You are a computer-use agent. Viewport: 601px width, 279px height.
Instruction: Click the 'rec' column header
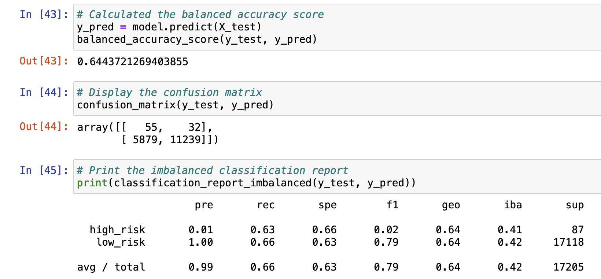tap(266, 205)
